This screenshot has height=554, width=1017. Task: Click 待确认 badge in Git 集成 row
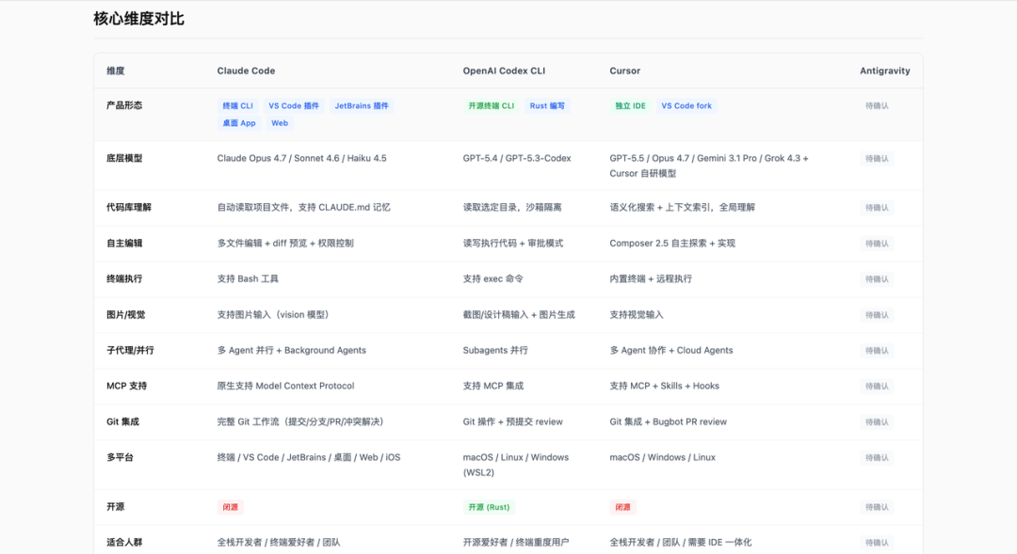tap(877, 421)
